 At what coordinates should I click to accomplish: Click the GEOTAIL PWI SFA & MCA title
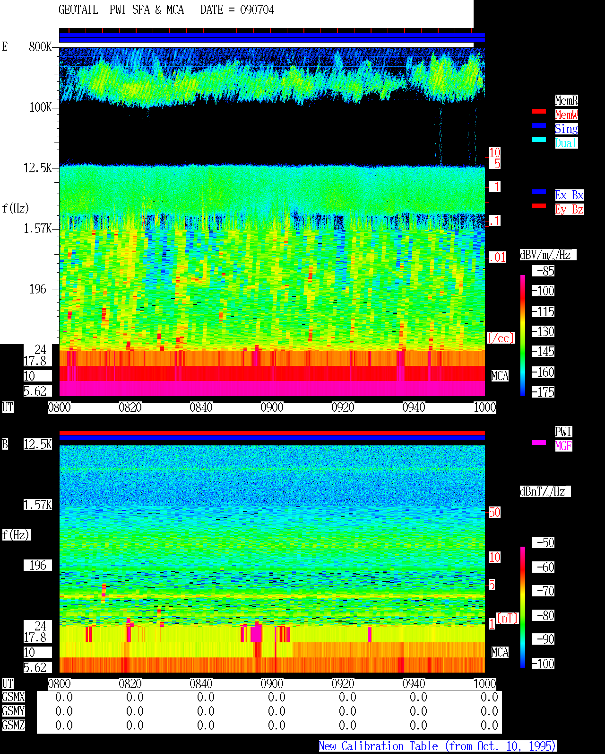(x=121, y=10)
